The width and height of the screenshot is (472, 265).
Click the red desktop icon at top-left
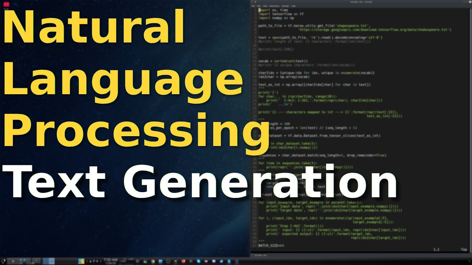6,4
